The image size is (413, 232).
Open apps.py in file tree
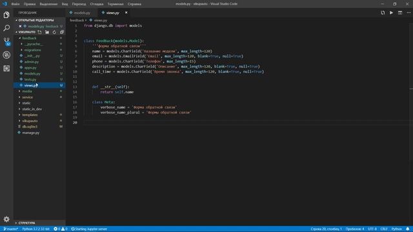coord(30,68)
